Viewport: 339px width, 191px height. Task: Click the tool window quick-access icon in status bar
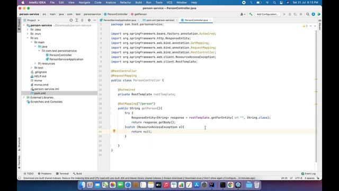(20, 178)
